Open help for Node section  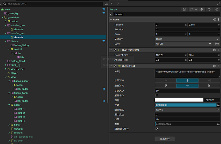click(x=215, y=19)
